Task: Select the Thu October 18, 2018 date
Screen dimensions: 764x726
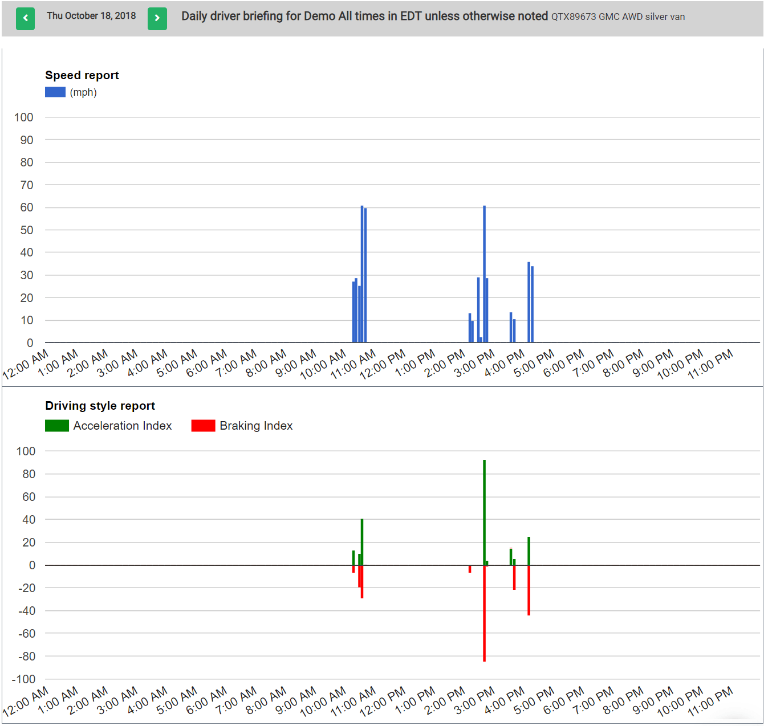Action: point(91,16)
